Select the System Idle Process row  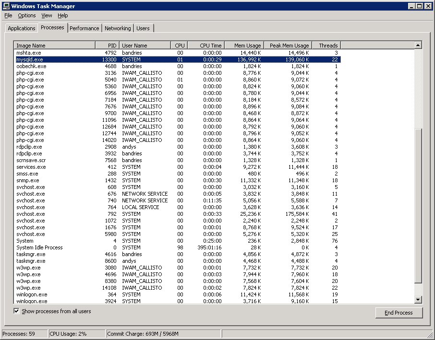[39, 247]
